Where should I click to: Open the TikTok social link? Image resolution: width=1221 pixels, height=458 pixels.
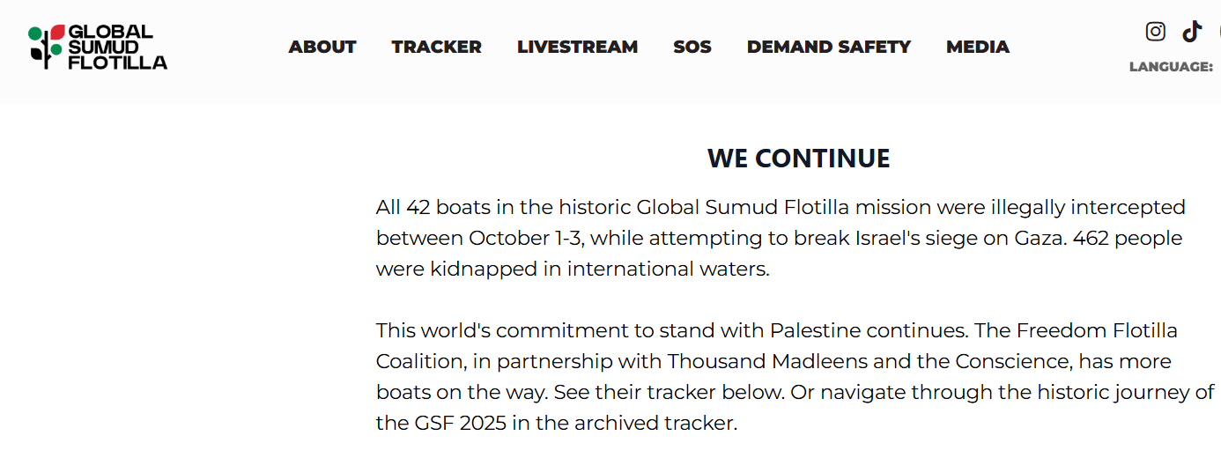tap(1192, 32)
